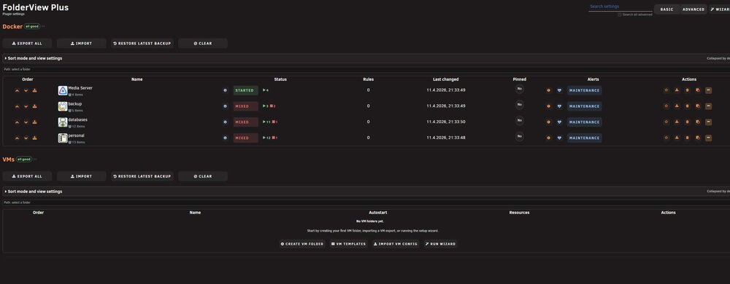Export the Media Server folder via action icon

677,90
